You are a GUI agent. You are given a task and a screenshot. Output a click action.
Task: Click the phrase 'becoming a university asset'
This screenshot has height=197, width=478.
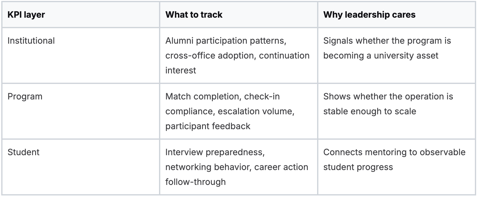[381, 56]
